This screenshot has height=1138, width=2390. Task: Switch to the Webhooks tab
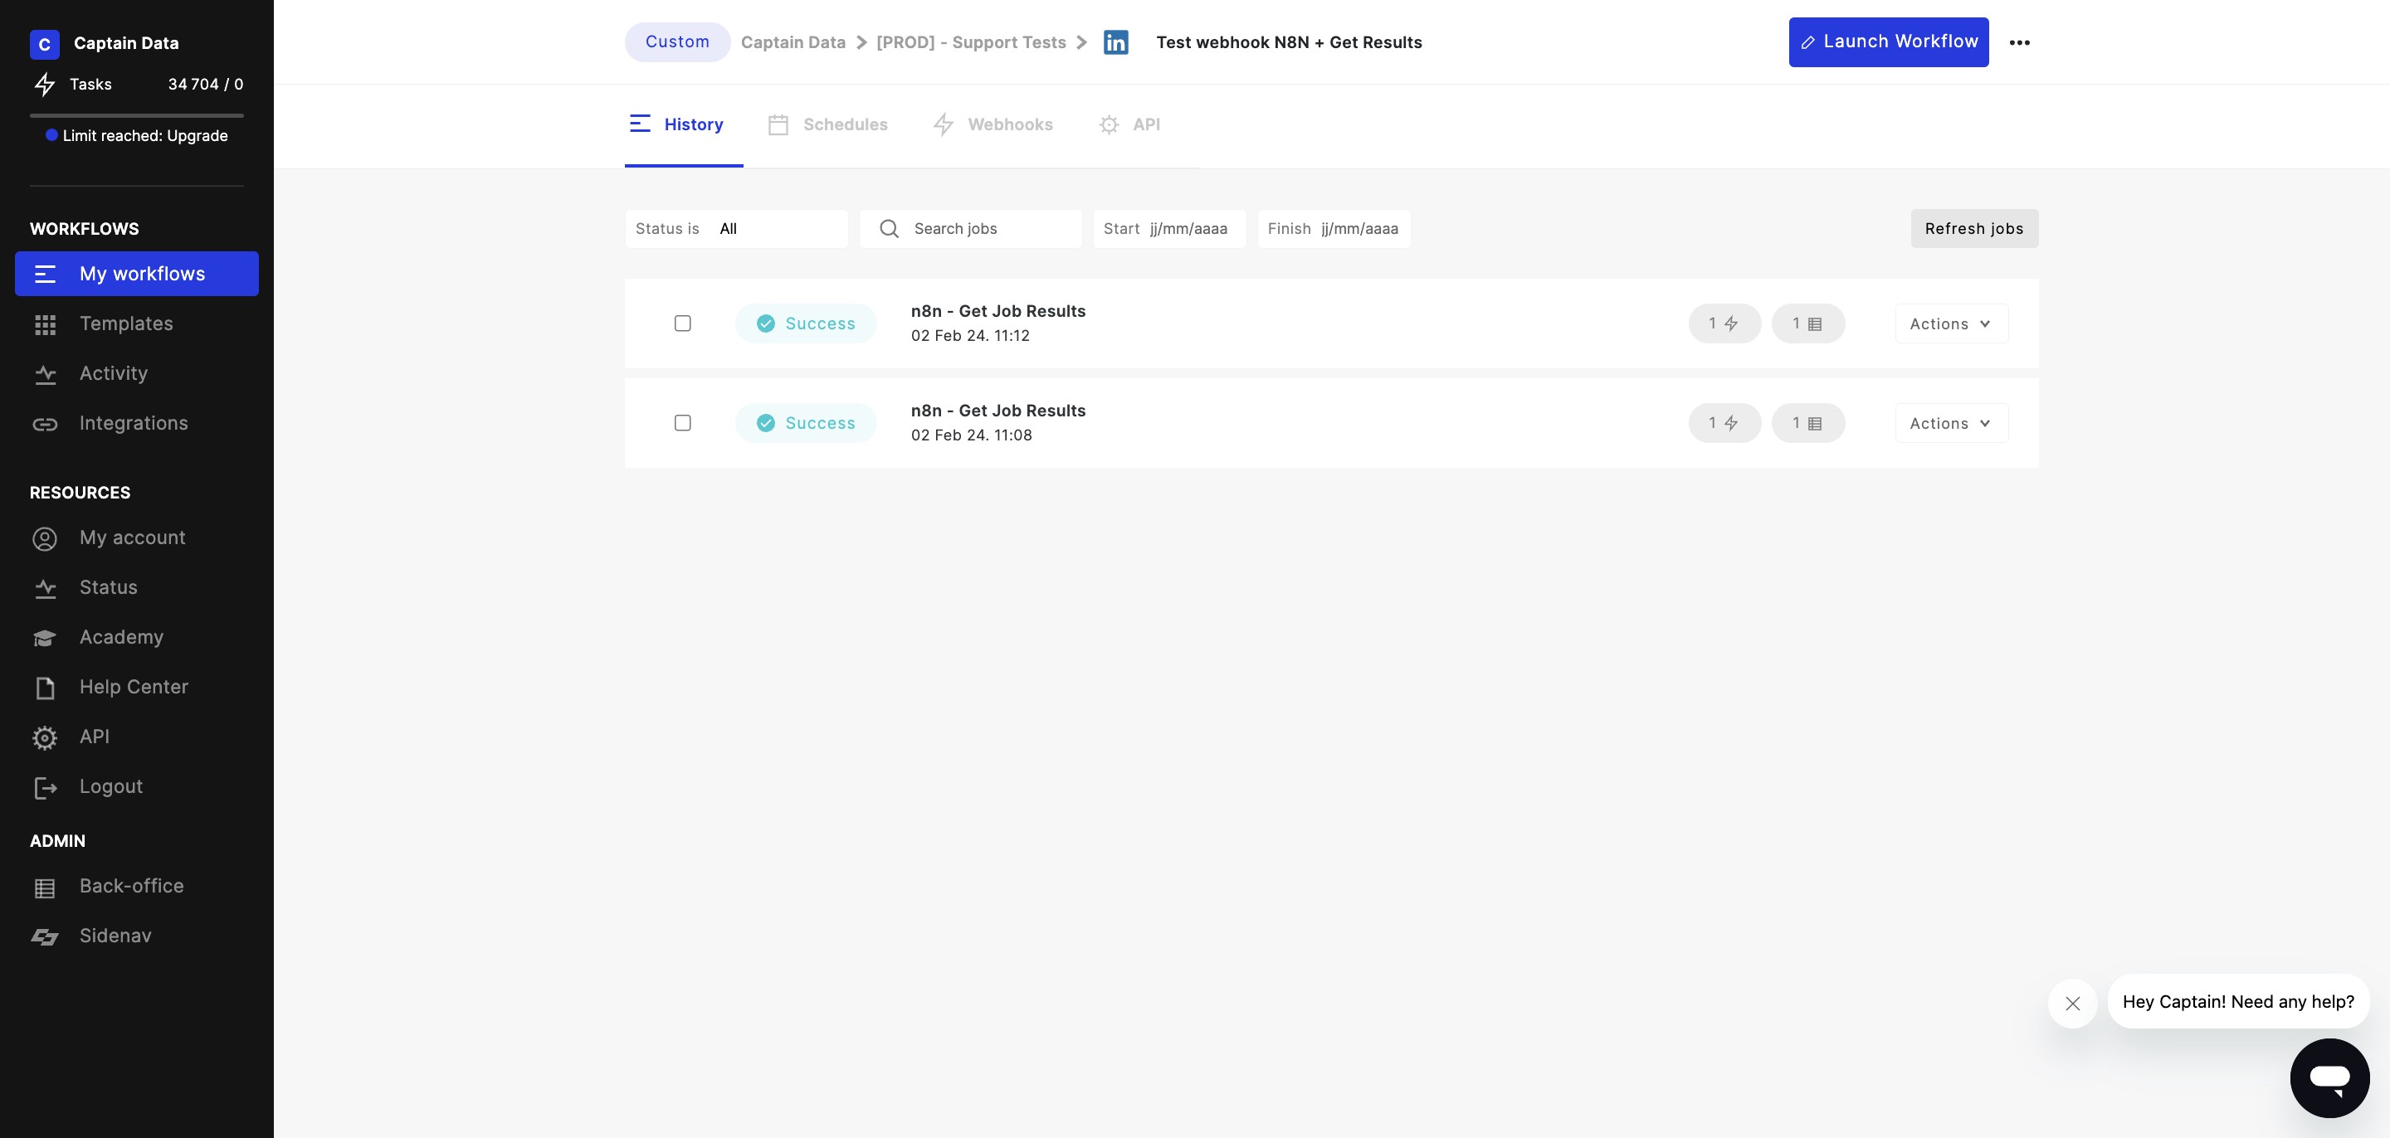pos(993,124)
